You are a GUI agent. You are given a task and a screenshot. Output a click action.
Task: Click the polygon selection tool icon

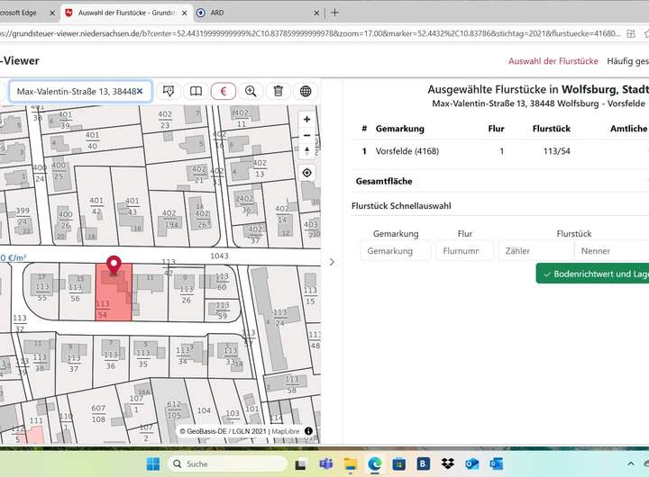[168, 91]
